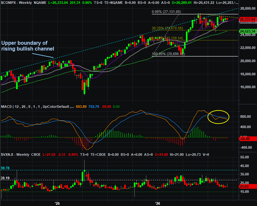Image resolution: width=257 pixels, height=206 pixels.
Task: Click the '26 year marker on the time axis
Action: pos(158,203)
